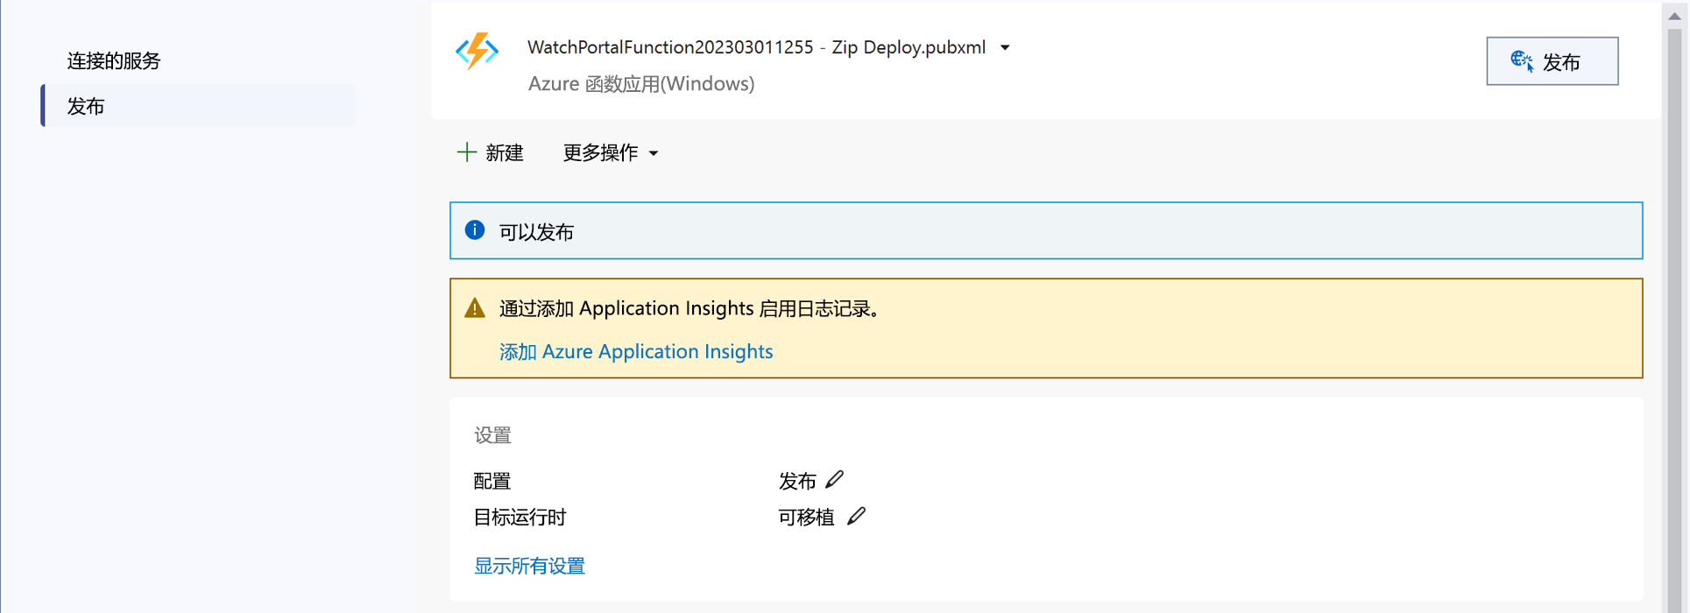The image size is (1690, 613).
Task: Click the 设置 section heading
Action: (492, 436)
